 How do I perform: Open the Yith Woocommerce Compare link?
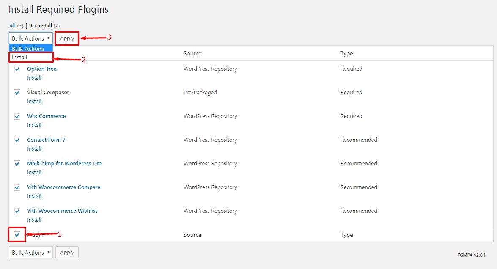63,187
